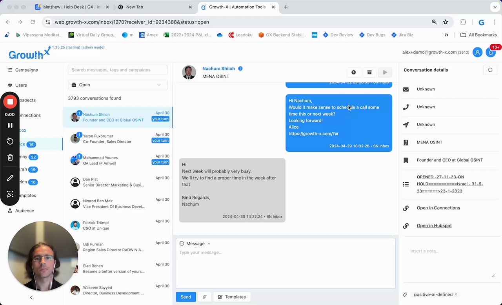Switch to the New Tab browser tab

coord(155,7)
